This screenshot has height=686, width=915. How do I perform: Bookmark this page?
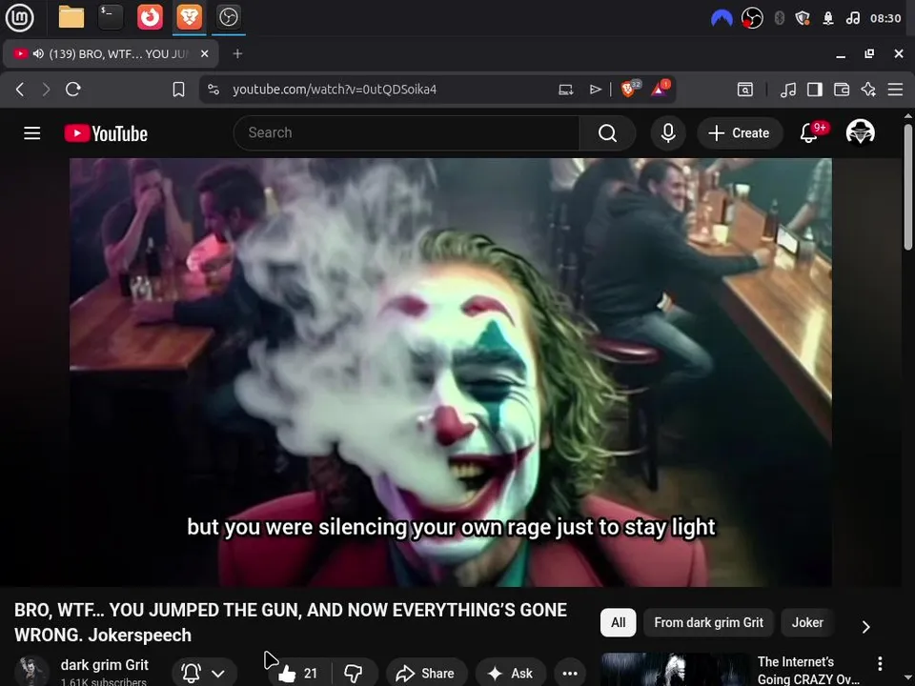pos(178,90)
